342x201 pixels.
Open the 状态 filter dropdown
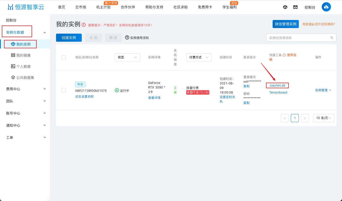tap(127, 57)
